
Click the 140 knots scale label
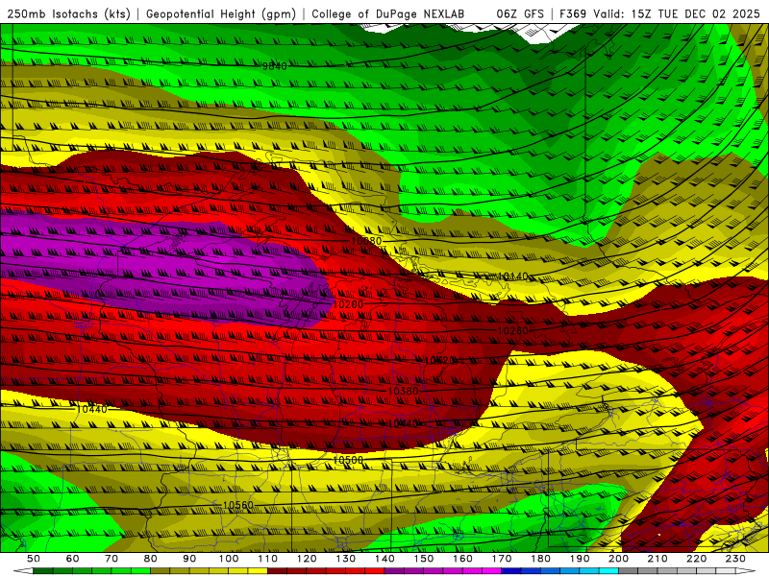(384, 559)
